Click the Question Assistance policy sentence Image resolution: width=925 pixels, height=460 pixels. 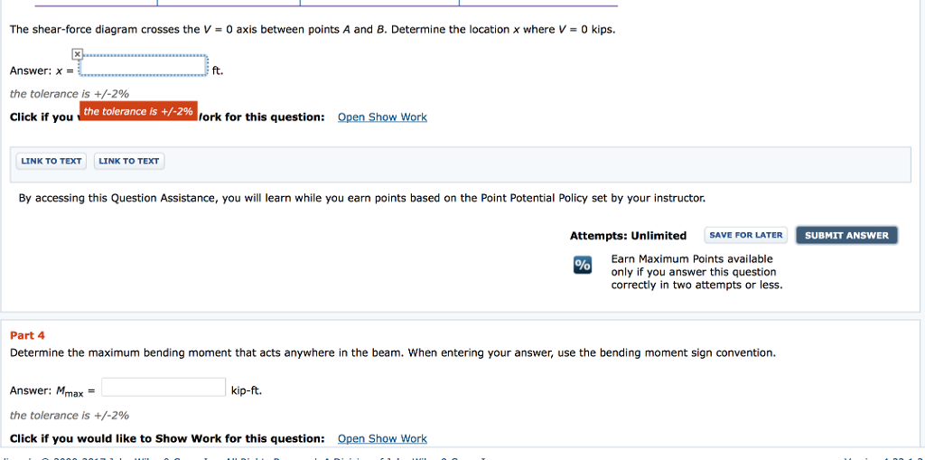361,198
